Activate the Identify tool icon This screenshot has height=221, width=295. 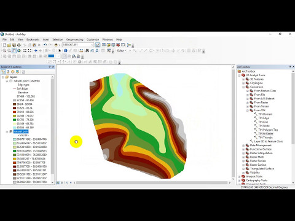(66, 50)
